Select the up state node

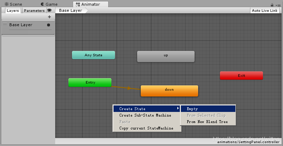[x=166, y=56]
